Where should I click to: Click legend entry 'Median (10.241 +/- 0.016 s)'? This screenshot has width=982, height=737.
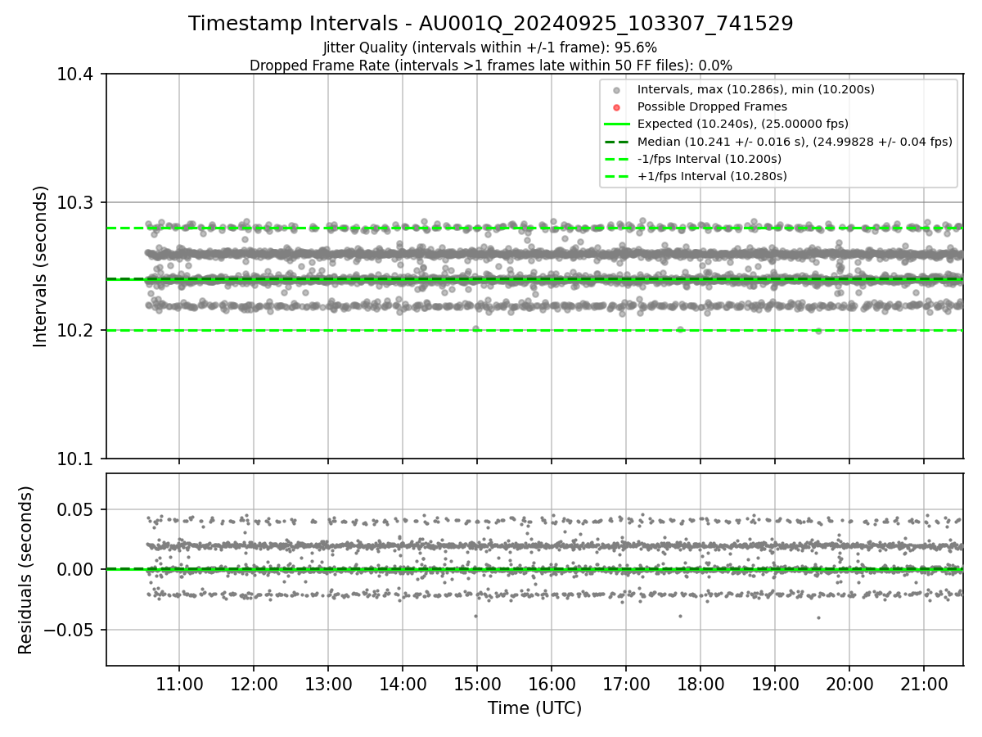tap(795, 142)
